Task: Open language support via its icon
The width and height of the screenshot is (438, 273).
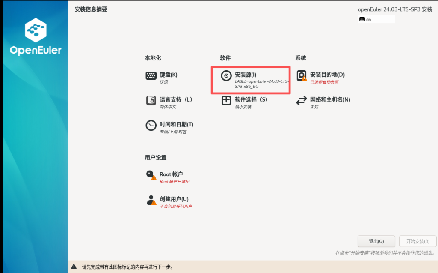Action: [151, 101]
